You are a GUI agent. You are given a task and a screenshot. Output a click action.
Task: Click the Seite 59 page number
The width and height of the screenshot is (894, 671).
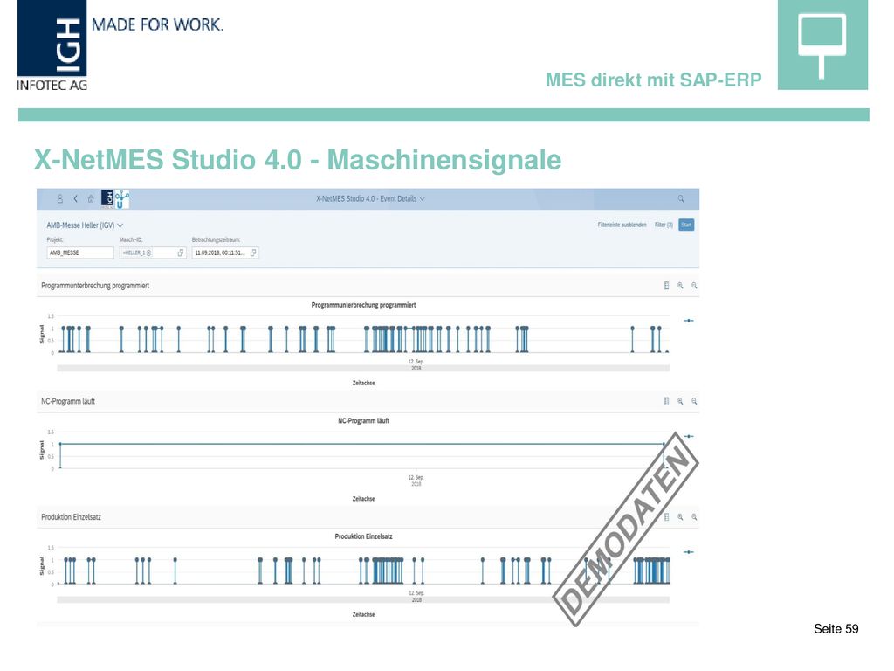click(836, 629)
